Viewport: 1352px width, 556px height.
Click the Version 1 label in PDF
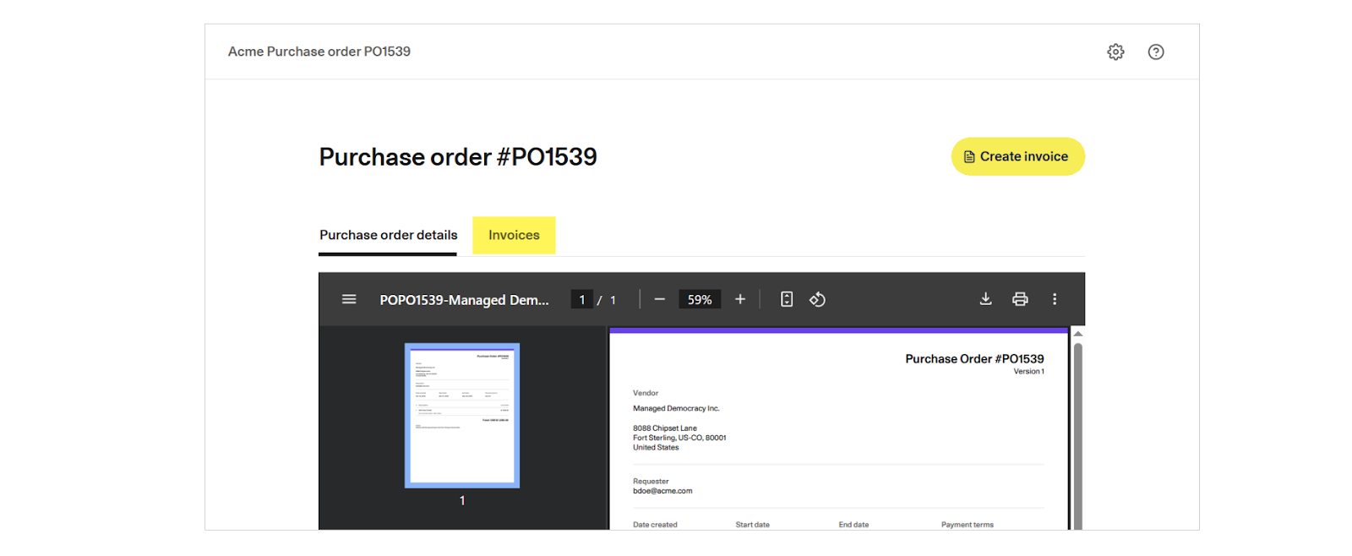pos(1028,372)
